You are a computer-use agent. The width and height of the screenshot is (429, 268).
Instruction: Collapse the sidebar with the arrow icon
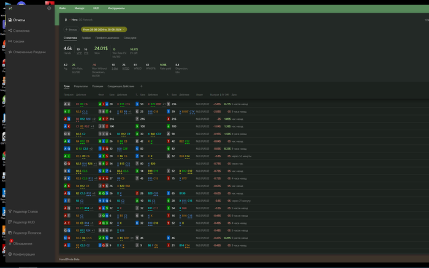[x=49, y=8]
